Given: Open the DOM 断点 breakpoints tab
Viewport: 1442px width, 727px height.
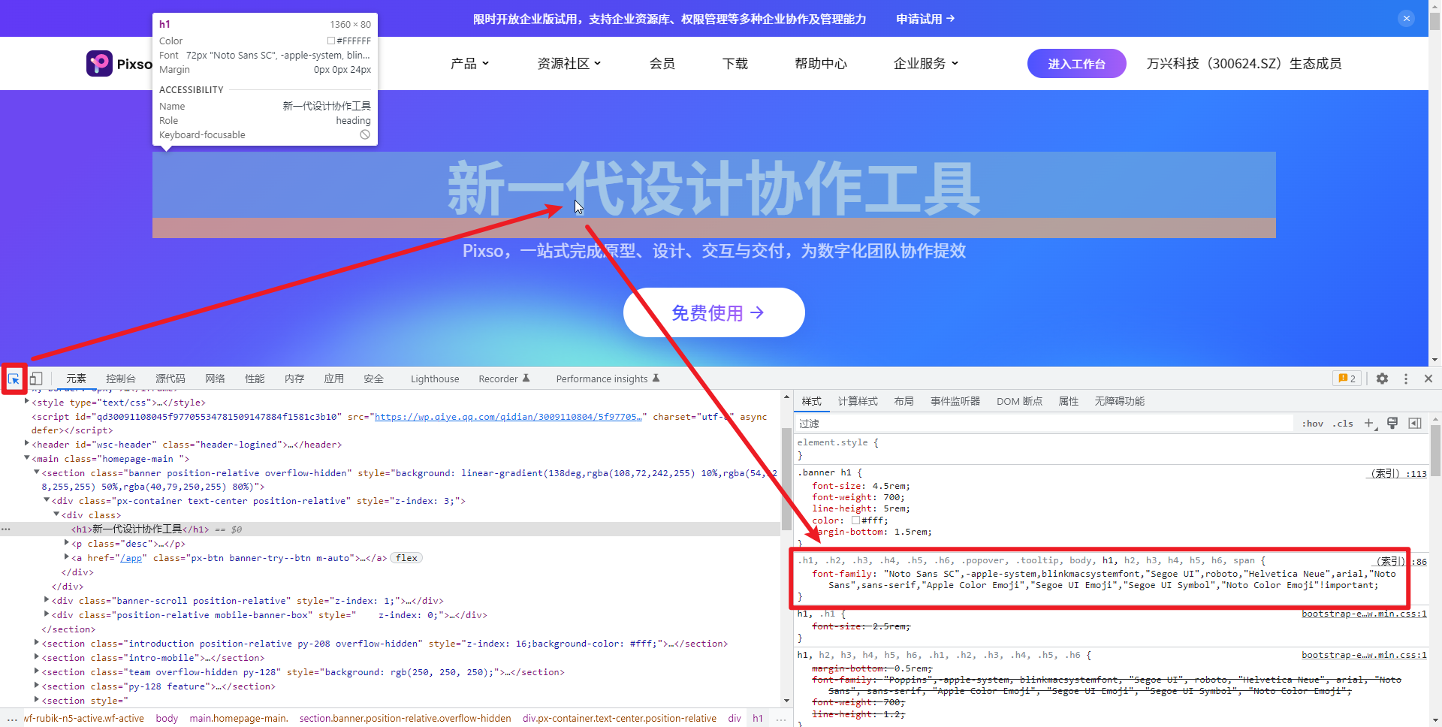Looking at the screenshot, I should click(1019, 401).
